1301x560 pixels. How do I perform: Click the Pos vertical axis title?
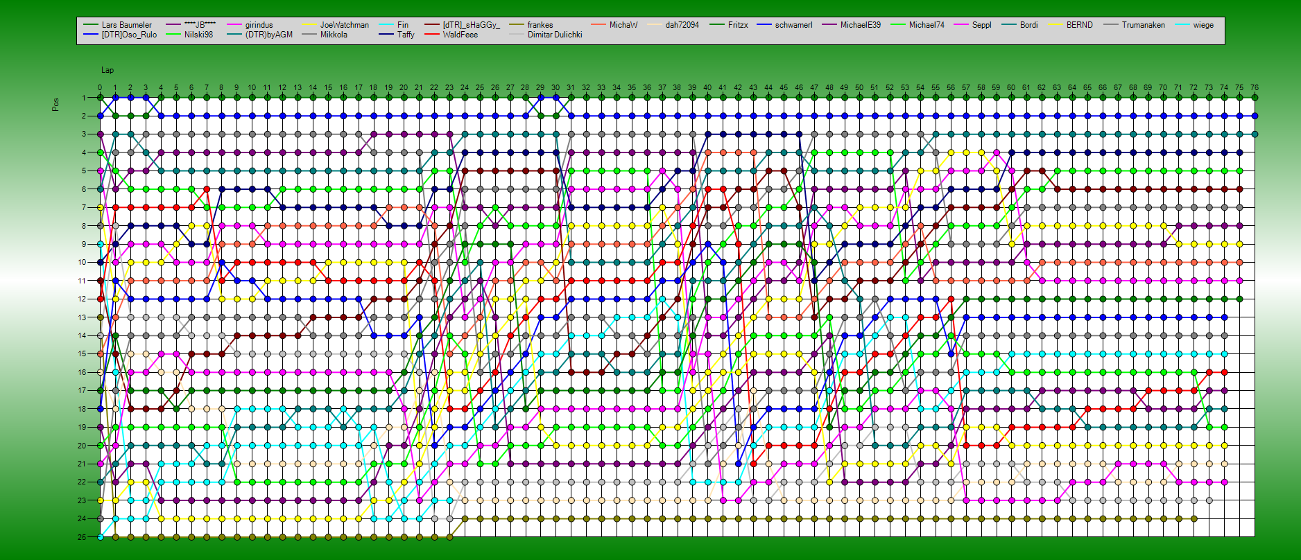[x=55, y=104]
